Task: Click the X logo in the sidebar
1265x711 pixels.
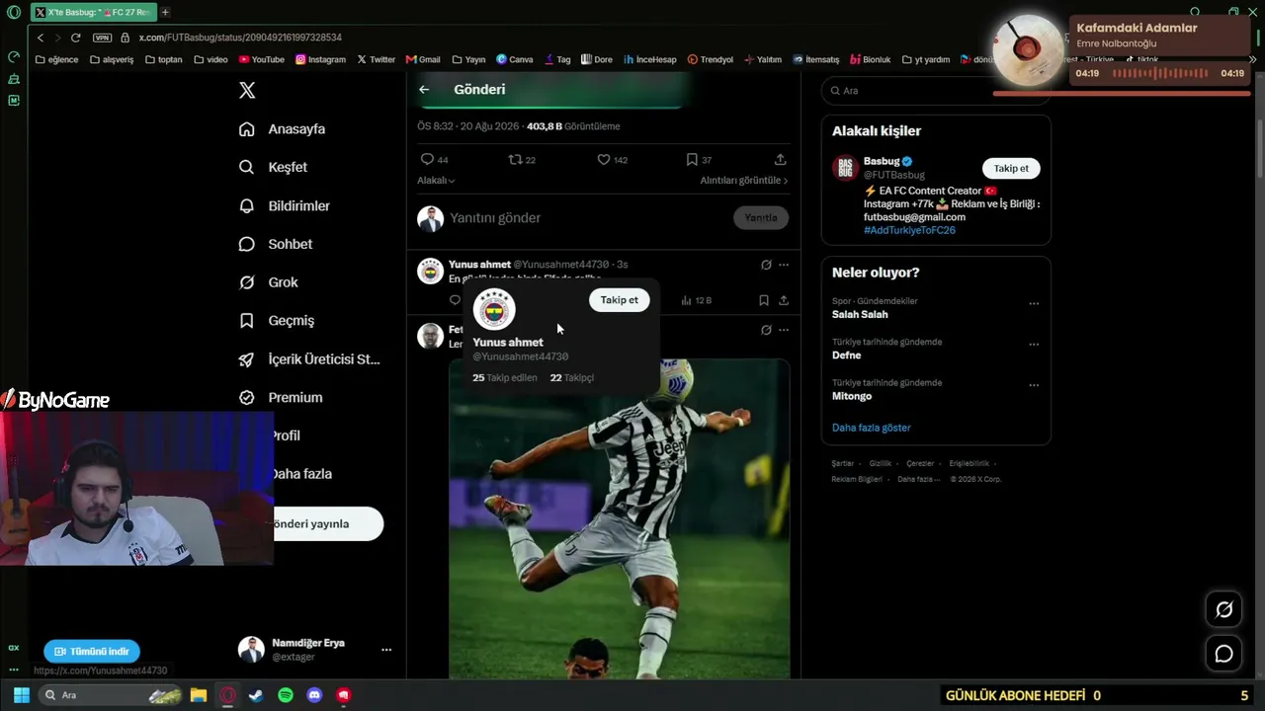Action: point(247,91)
